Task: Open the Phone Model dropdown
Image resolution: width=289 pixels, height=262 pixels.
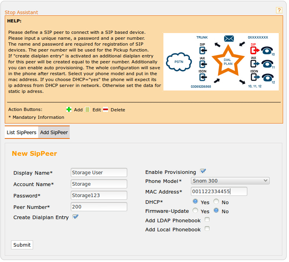Action: click(230, 181)
